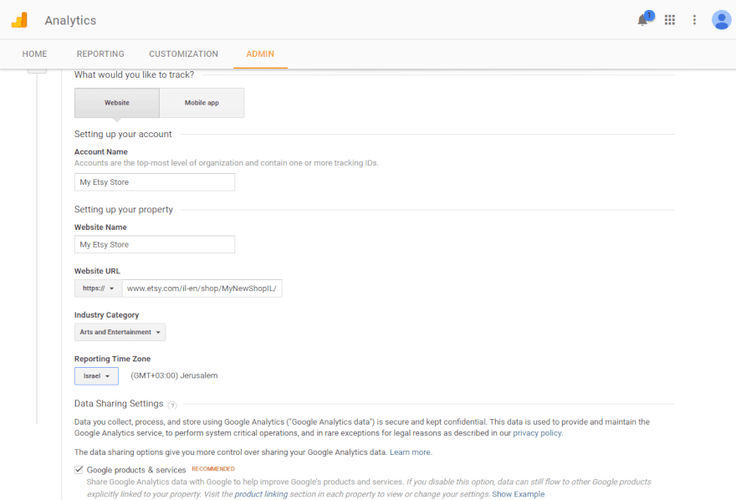This screenshot has height=500, width=736.
Task: Expand the Industry Category dropdown
Action: tap(120, 332)
